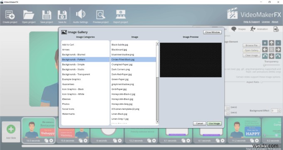Duplicate the 15.6 seconds slide

click(x=80, y=140)
